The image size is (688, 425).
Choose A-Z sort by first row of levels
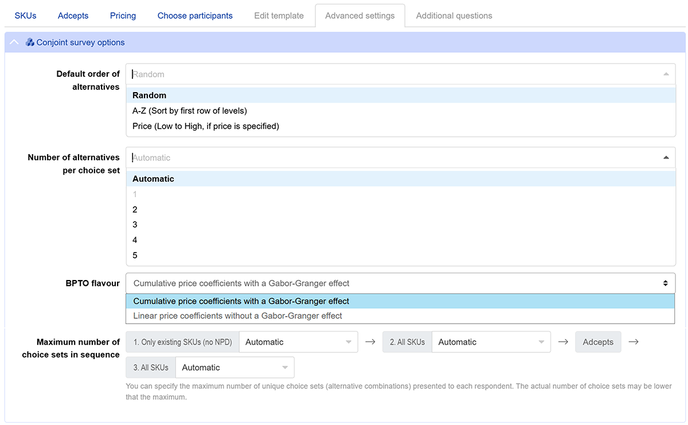coord(401,111)
